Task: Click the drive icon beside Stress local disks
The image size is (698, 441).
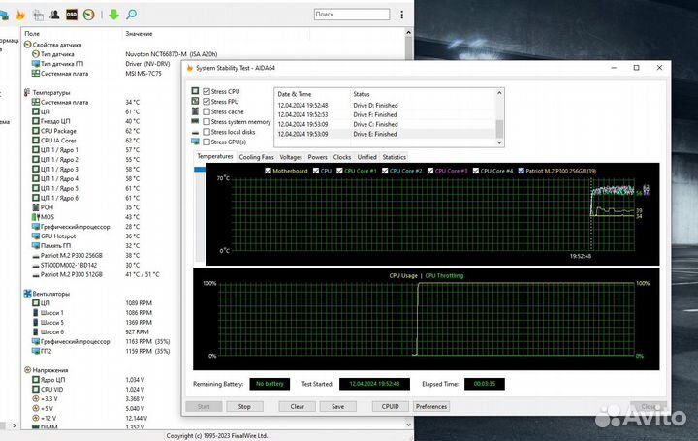Action: [195, 132]
